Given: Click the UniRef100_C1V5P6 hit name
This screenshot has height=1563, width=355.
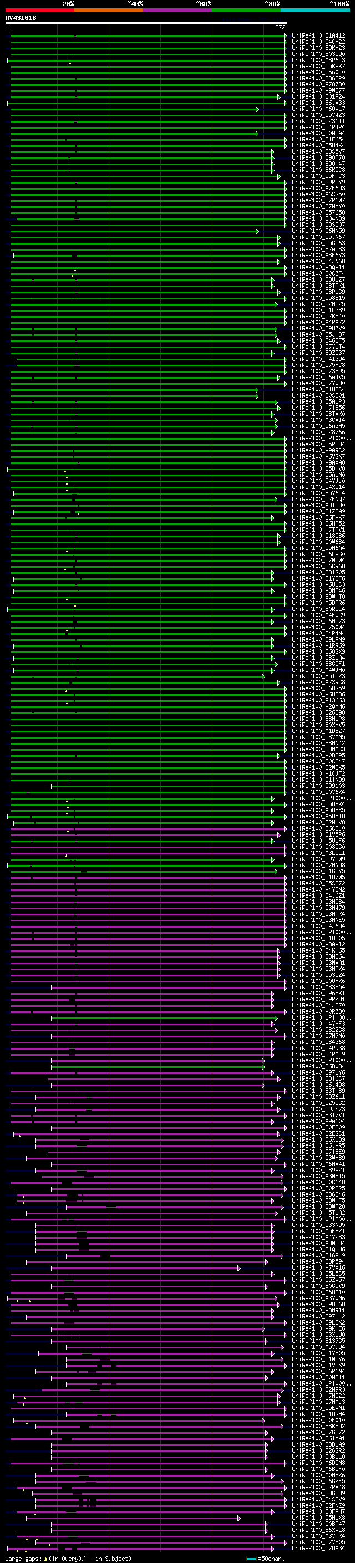Looking at the screenshot, I should point(318,834).
